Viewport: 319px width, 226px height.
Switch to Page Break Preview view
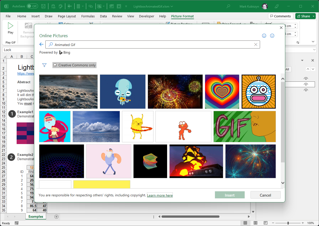click(x=265, y=223)
